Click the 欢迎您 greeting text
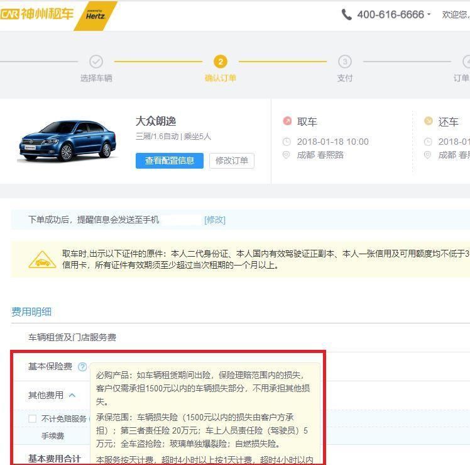The width and height of the screenshot is (470, 465). pos(456,14)
